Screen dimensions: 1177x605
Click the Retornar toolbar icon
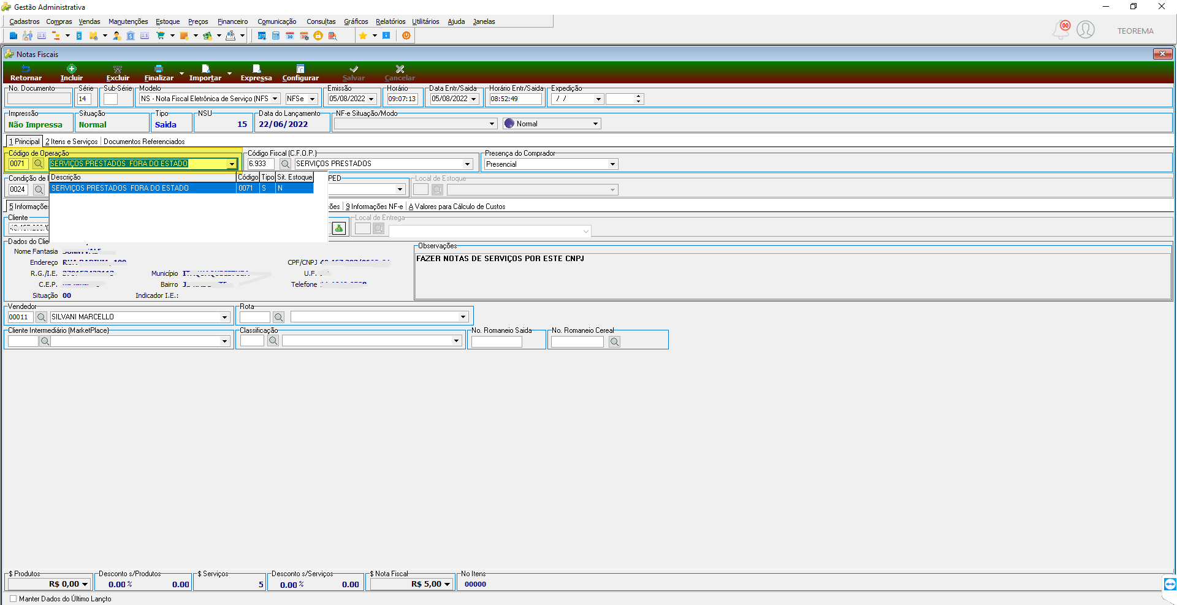26,69
